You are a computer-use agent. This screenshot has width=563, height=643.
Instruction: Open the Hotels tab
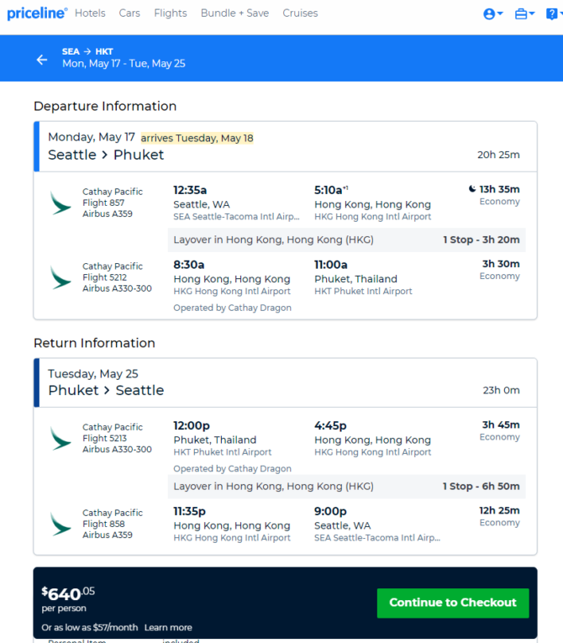click(x=90, y=13)
